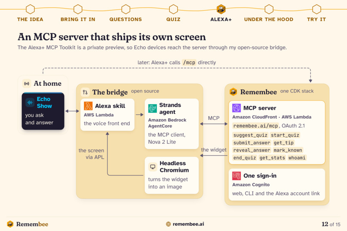The image size is (347, 231).
Task: Click the Strands agent card title
Action: [170, 108]
